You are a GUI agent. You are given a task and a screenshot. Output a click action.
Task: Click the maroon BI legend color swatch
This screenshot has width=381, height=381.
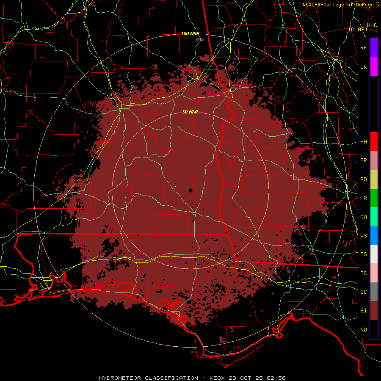(x=374, y=311)
